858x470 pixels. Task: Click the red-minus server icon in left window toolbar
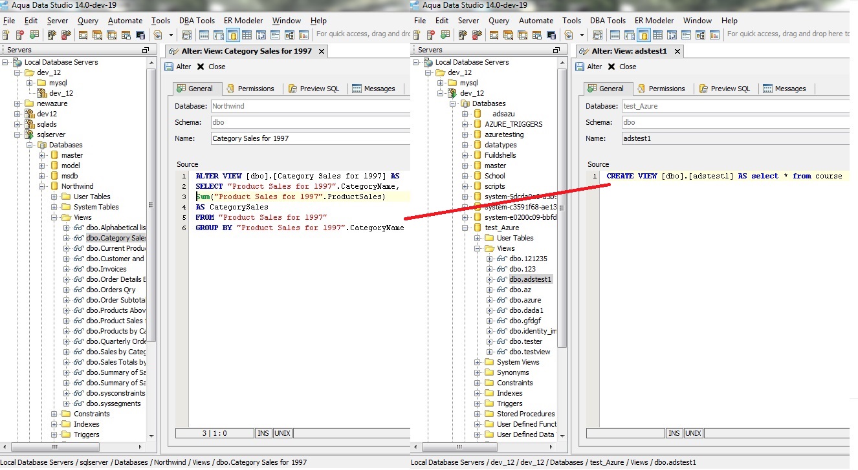click(19, 34)
